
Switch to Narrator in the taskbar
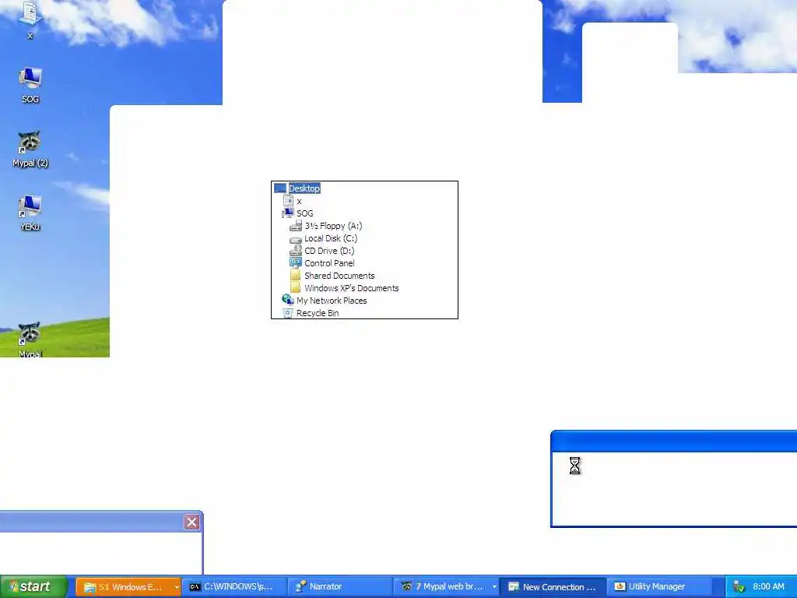[339, 587]
